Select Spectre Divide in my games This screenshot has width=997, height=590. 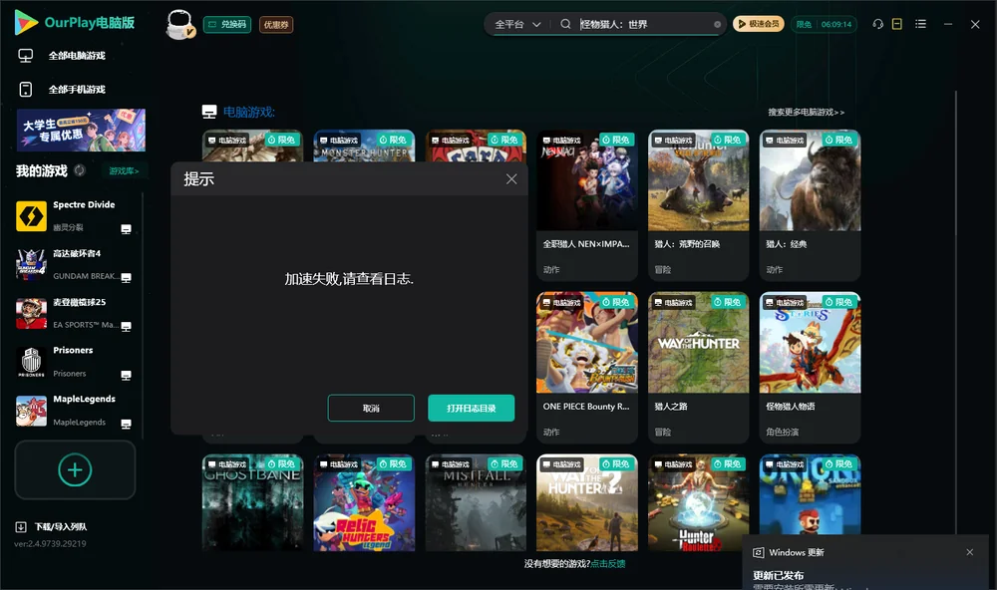[x=75, y=215]
